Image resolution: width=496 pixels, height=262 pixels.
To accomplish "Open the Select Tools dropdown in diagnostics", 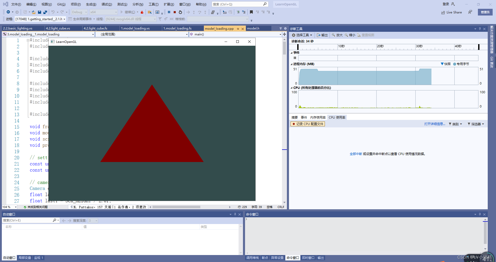I will pyautogui.click(x=302, y=35).
